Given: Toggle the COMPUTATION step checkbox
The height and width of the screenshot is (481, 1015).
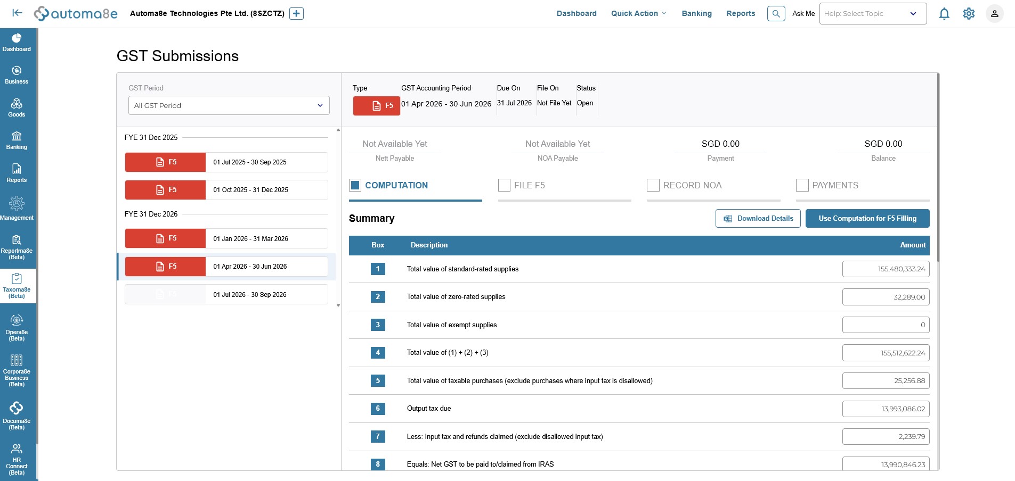Looking at the screenshot, I should pos(355,185).
